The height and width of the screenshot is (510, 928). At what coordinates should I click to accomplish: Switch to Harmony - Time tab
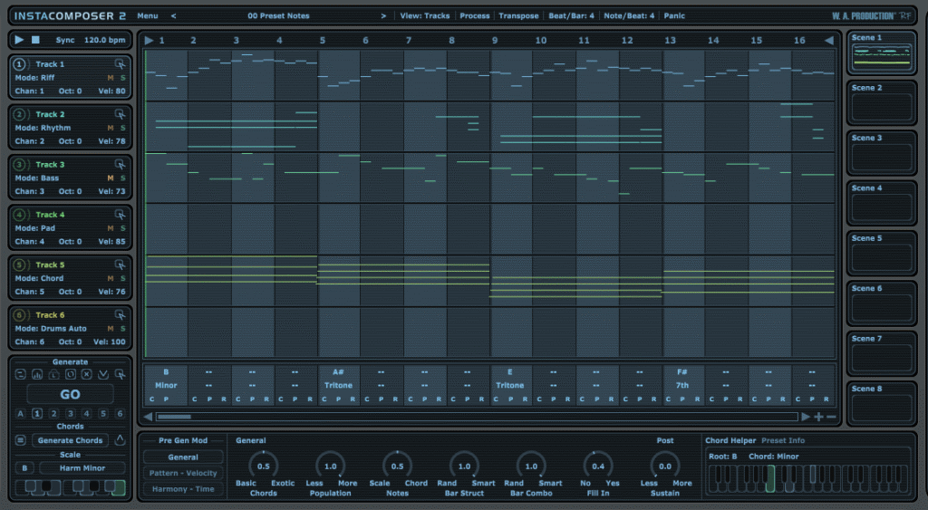(x=183, y=489)
